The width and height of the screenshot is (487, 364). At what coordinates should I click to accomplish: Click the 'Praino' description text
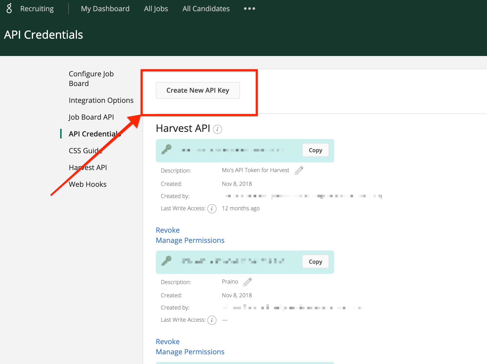[230, 282]
